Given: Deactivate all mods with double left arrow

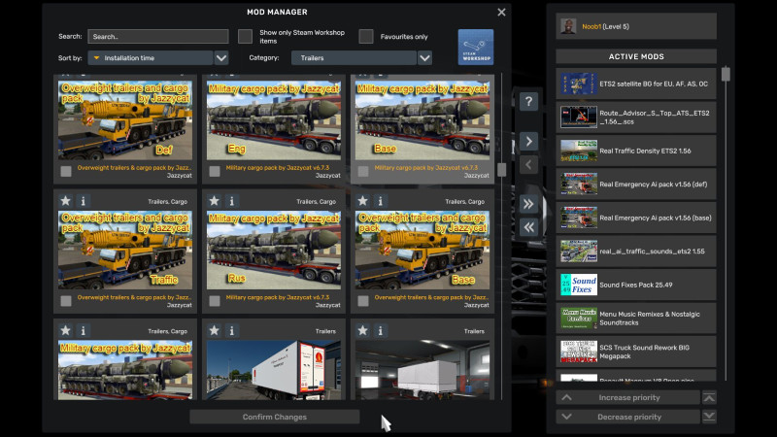Looking at the screenshot, I should tap(528, 227).
